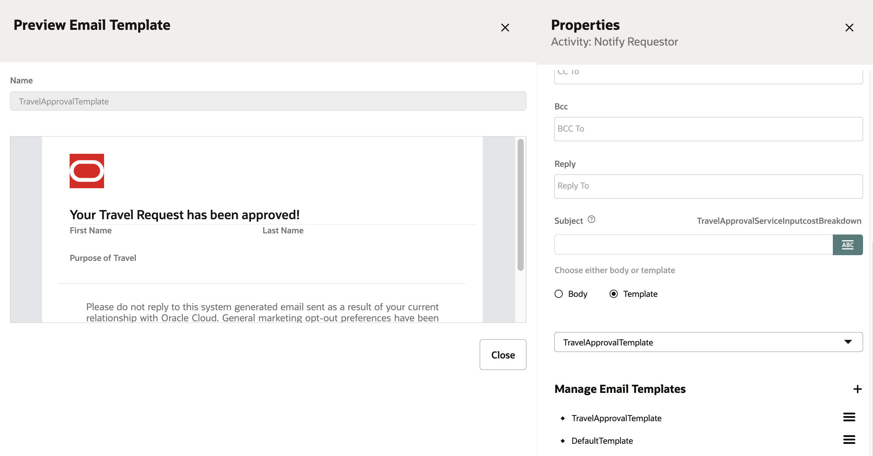The image size is (873, 456).
Task: Open the hamburger menu for TravelApprovalTemplate
Action: [x=849, y=417]
